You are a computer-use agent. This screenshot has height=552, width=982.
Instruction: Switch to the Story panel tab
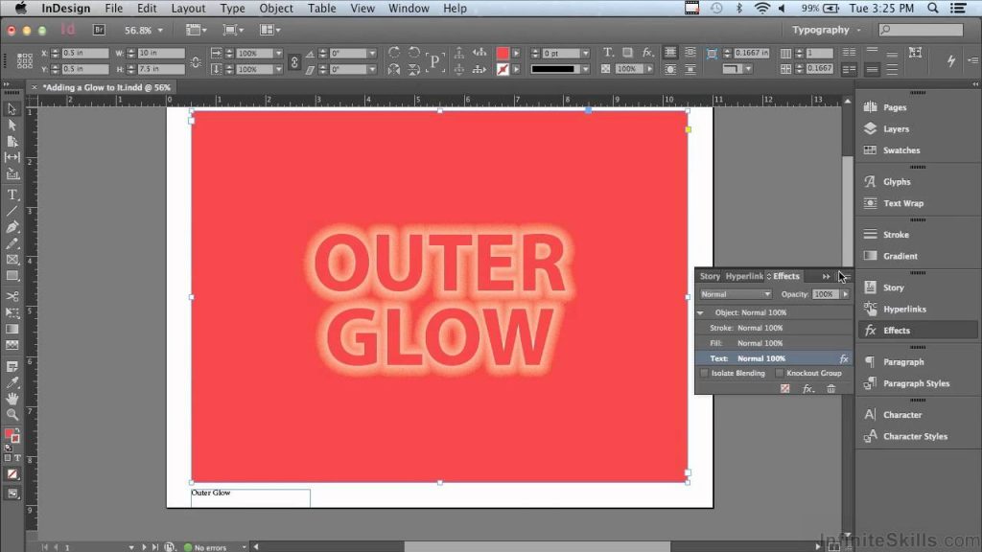[710, 276]
